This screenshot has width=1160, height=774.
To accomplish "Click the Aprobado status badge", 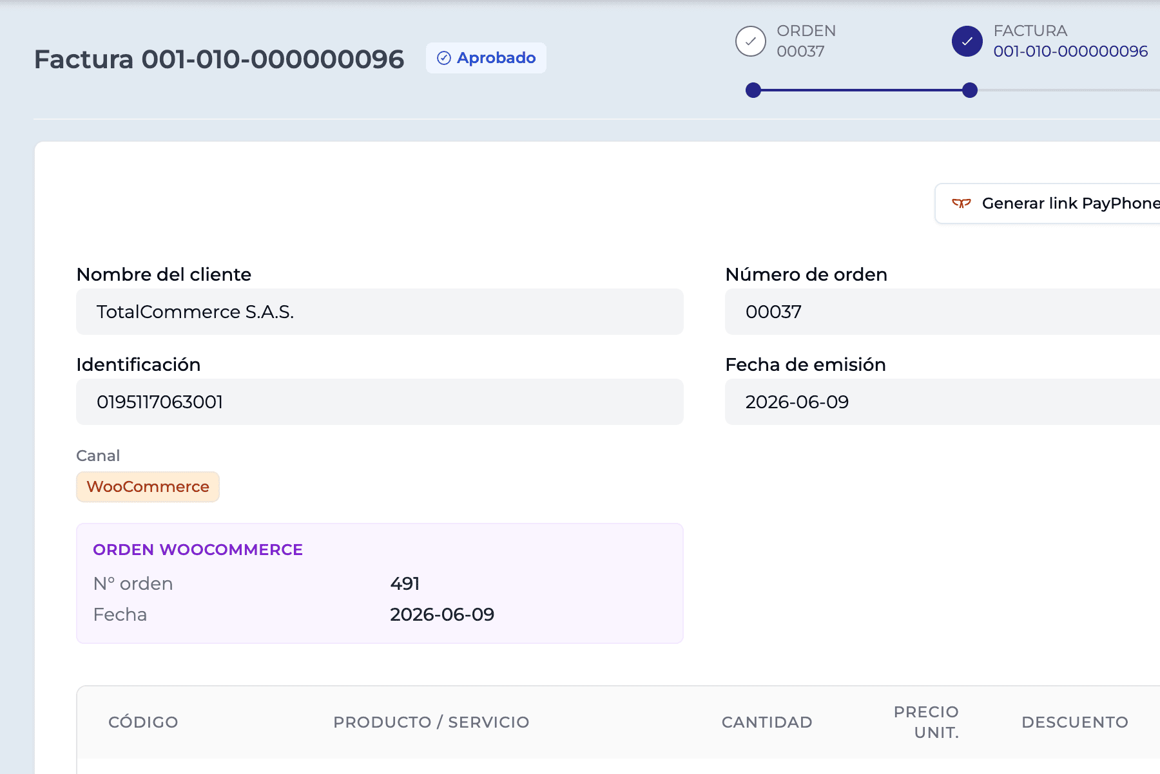I will (x=486, y=58).
